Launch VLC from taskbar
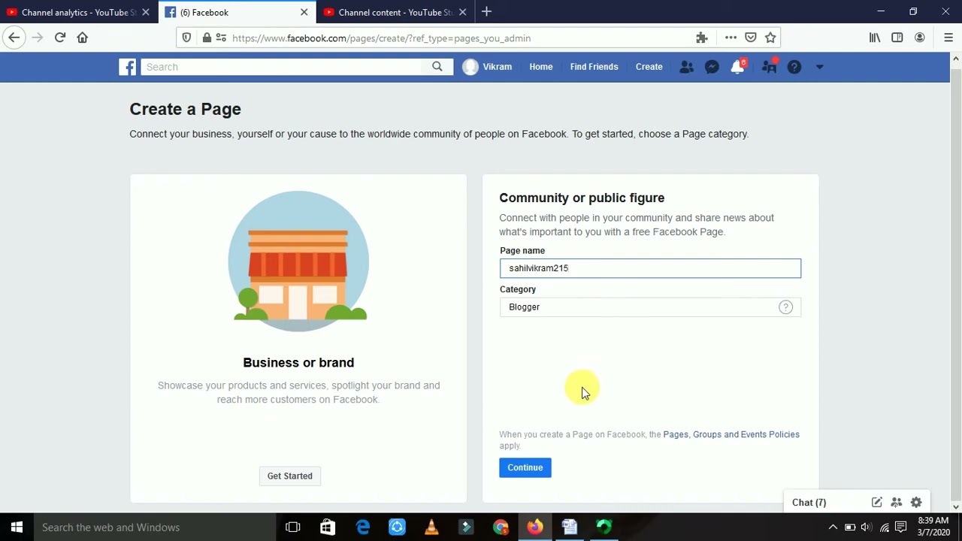 [x=431, y=527]
